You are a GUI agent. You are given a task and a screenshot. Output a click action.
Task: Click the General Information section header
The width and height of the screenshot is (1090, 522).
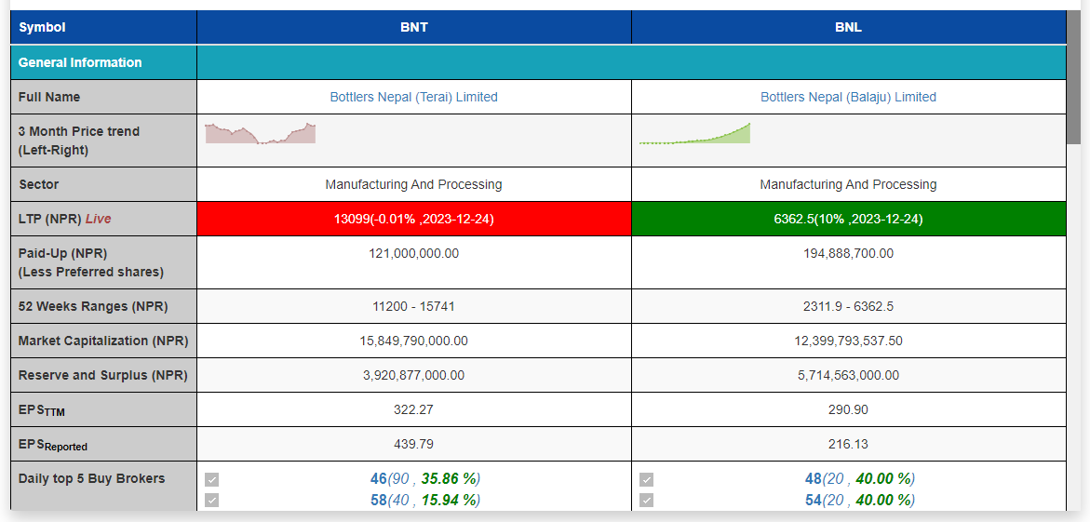click(103, 62)
